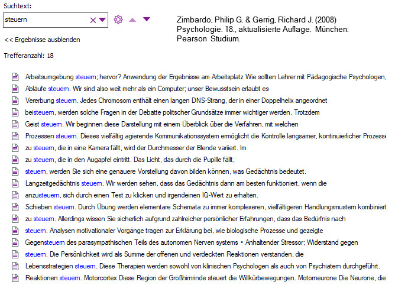Click the 'Trefferanzahl: 18' hit count
The image size is (395, 285).
point(29,56)
